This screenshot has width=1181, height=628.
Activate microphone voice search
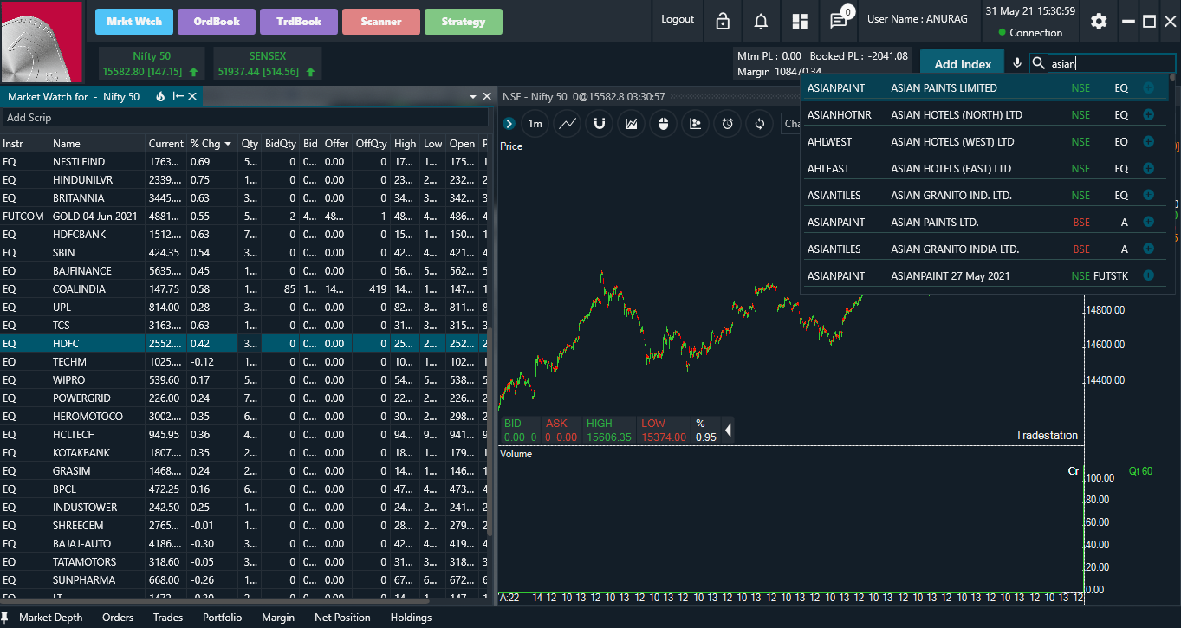pyautogui.click(x=1017, y=63)
